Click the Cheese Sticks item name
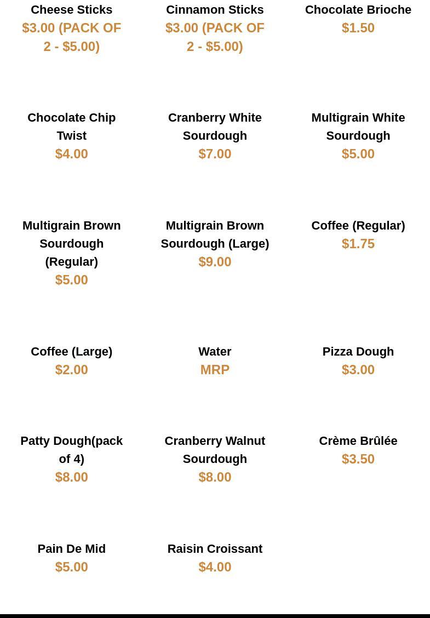430x618 pixels. coord(71,10)
